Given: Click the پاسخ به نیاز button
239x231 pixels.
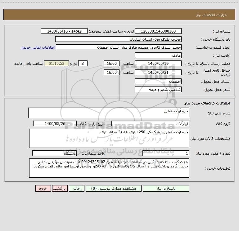Looking at the screenshot, I should (x=166, y=188).
